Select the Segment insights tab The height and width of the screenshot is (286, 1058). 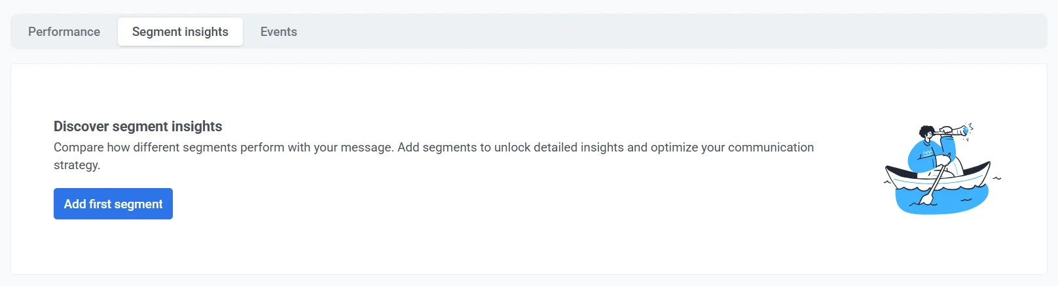180,32
